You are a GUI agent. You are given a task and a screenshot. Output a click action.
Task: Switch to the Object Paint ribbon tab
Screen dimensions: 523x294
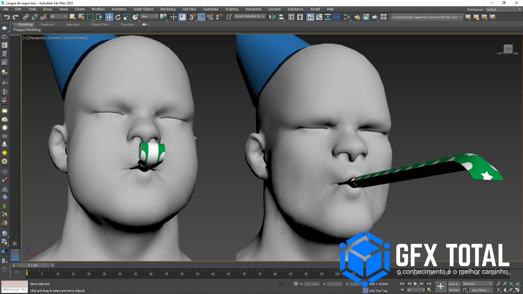(x=100, y=24)
